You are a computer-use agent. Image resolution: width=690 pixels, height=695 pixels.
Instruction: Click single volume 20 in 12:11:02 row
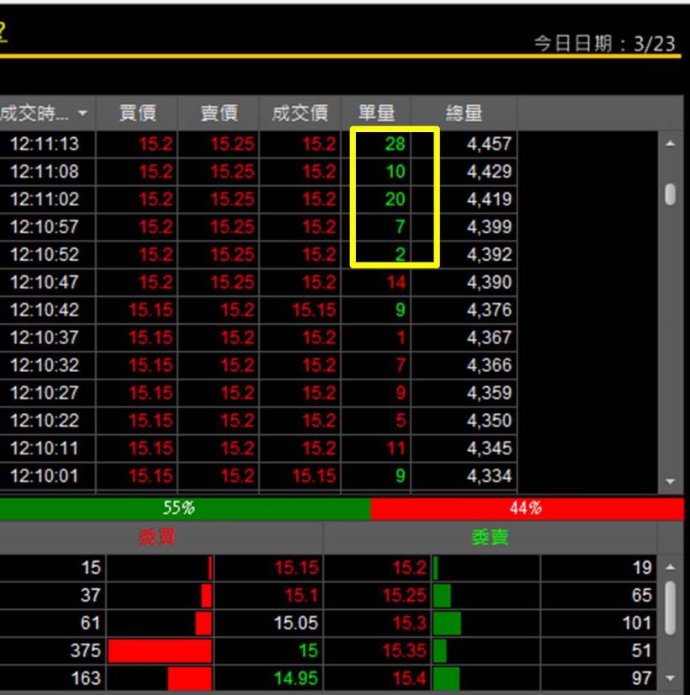coord(395,199)
